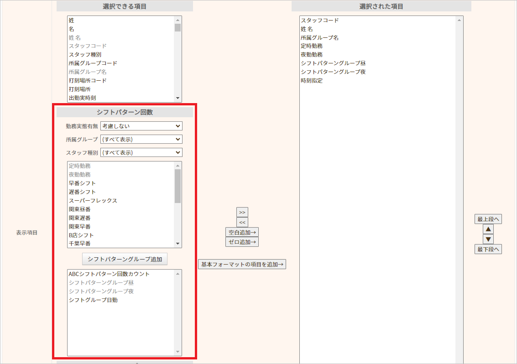Select スーパーフレックス in shift pattern list
Screen dimensions: 517x364
(x=93, y=201)
